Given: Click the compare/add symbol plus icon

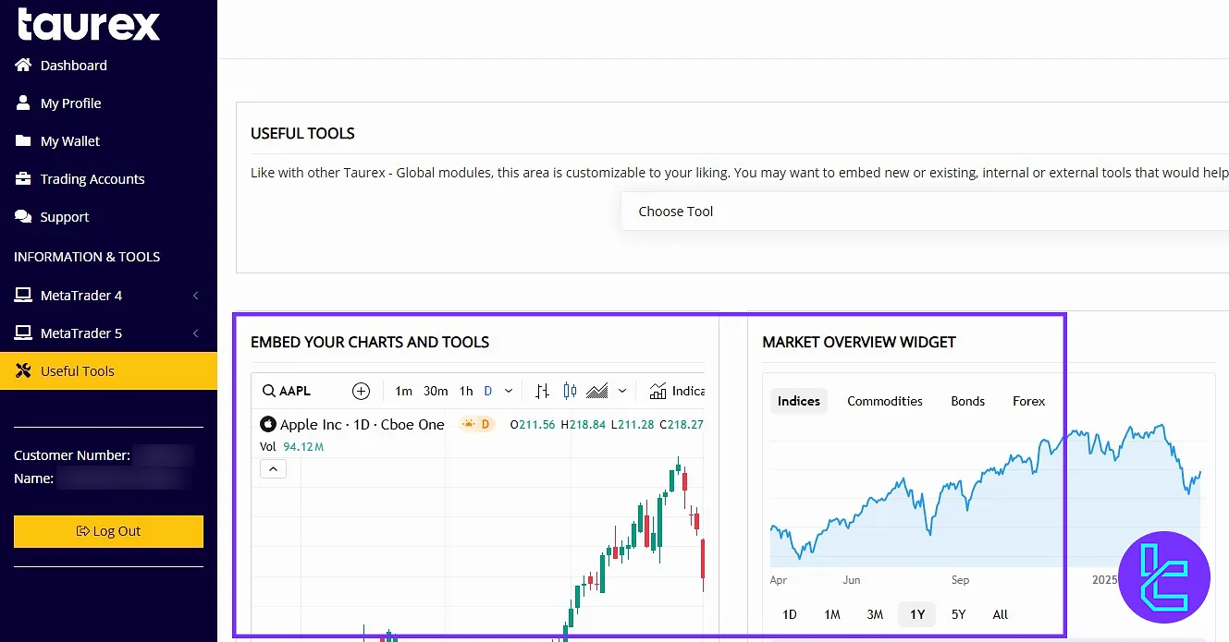Looking at the screenshot, I should coord(362,391).
